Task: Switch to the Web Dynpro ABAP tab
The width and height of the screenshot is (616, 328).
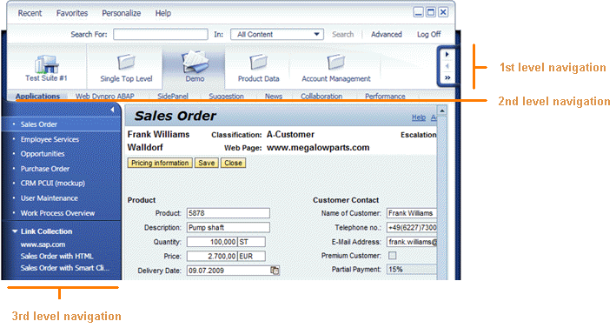Action: point(105,96)
